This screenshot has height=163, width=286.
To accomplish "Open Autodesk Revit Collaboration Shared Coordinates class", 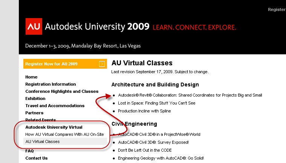I will (x=190, y=95).
